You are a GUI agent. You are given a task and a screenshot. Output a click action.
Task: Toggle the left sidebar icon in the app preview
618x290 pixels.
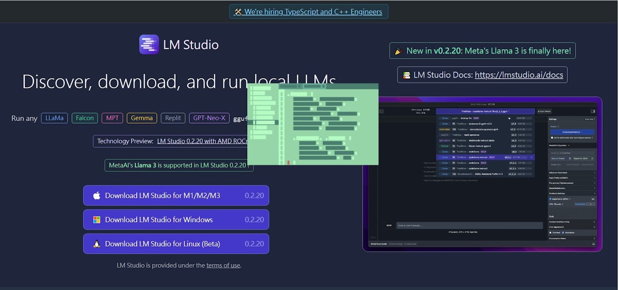pos(381,111)
